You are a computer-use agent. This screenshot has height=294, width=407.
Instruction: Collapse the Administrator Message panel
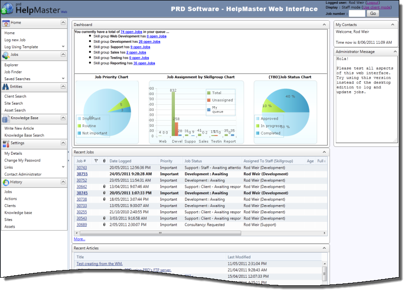pos(395,51)
